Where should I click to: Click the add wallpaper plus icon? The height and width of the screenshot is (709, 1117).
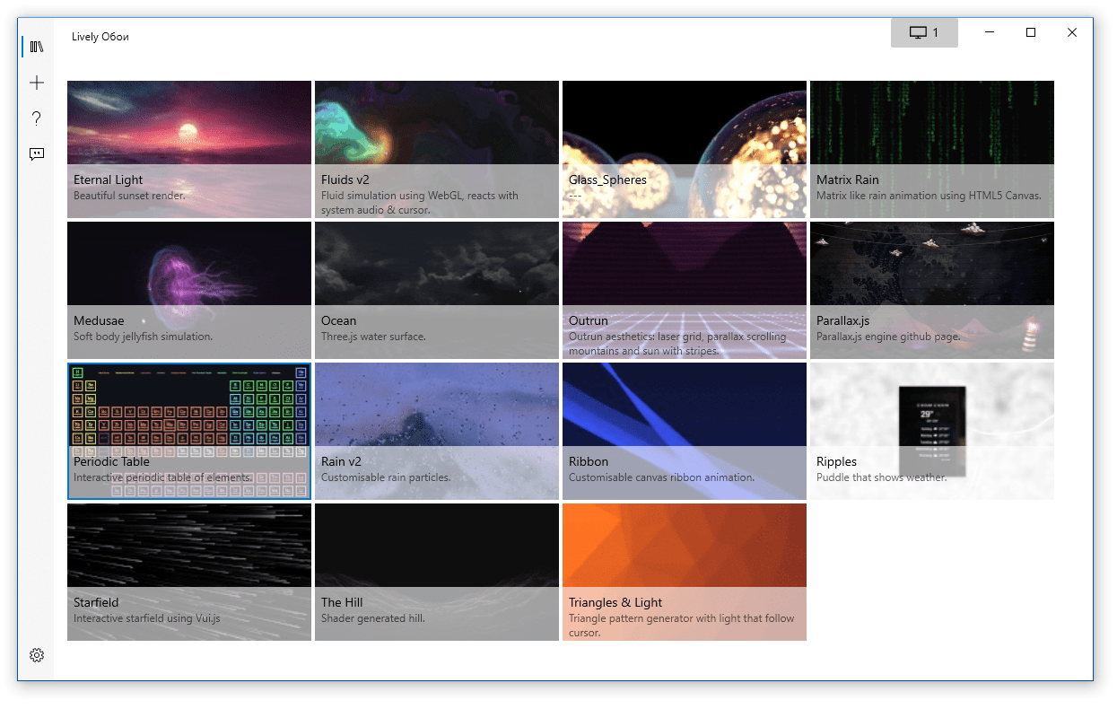tap(37, 83)
